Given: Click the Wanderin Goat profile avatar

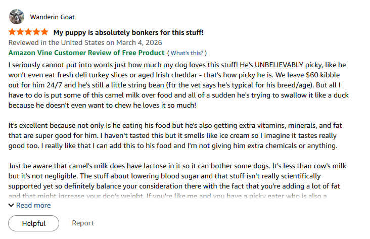Looking at the screenshot, I should [17, 17].
